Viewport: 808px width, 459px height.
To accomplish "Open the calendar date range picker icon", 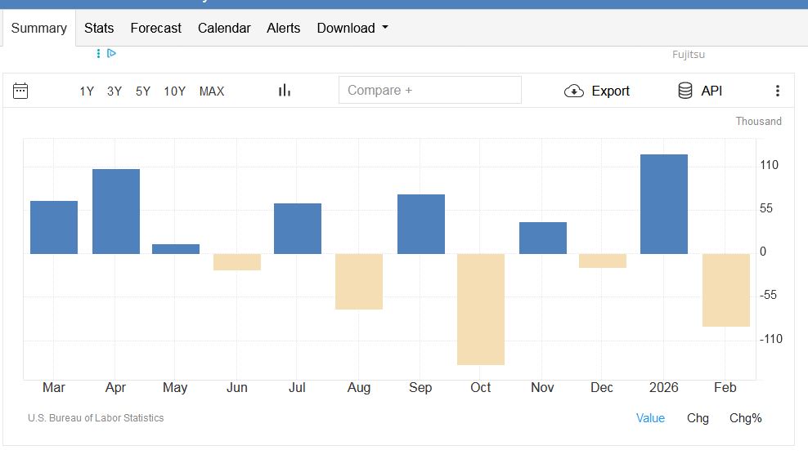I will [x=21, y=91].
